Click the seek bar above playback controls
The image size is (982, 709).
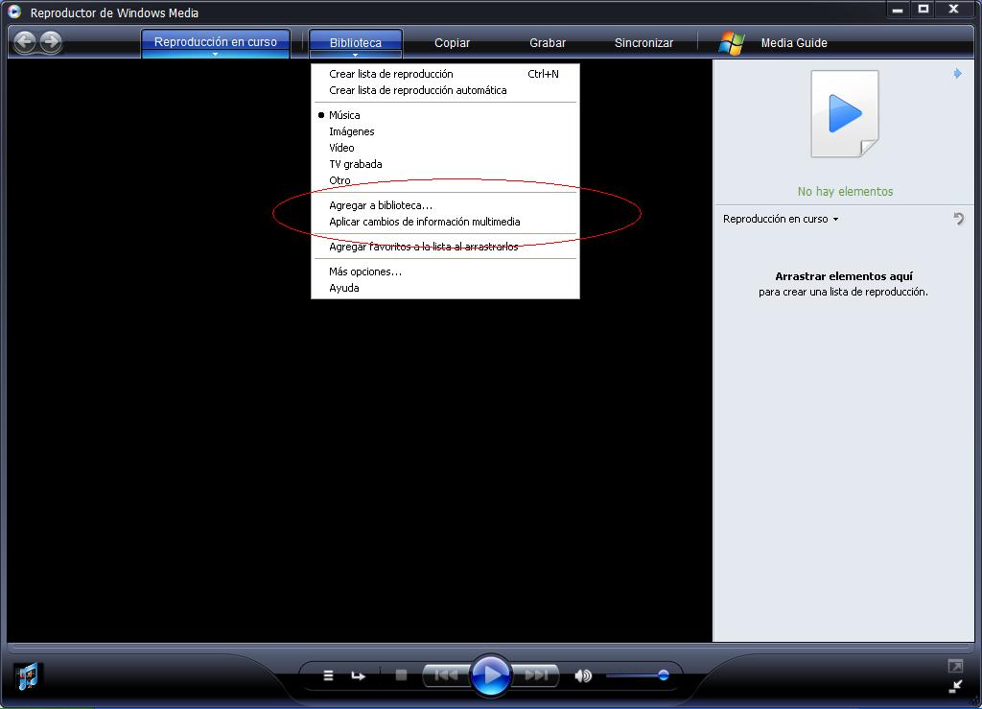tap(491, 645)
